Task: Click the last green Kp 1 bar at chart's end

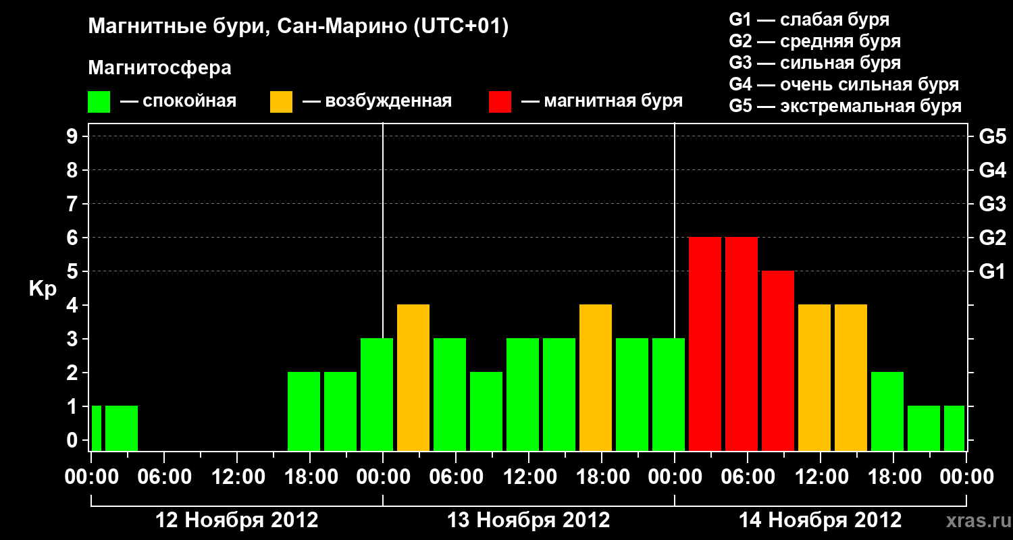Action: 954,429
